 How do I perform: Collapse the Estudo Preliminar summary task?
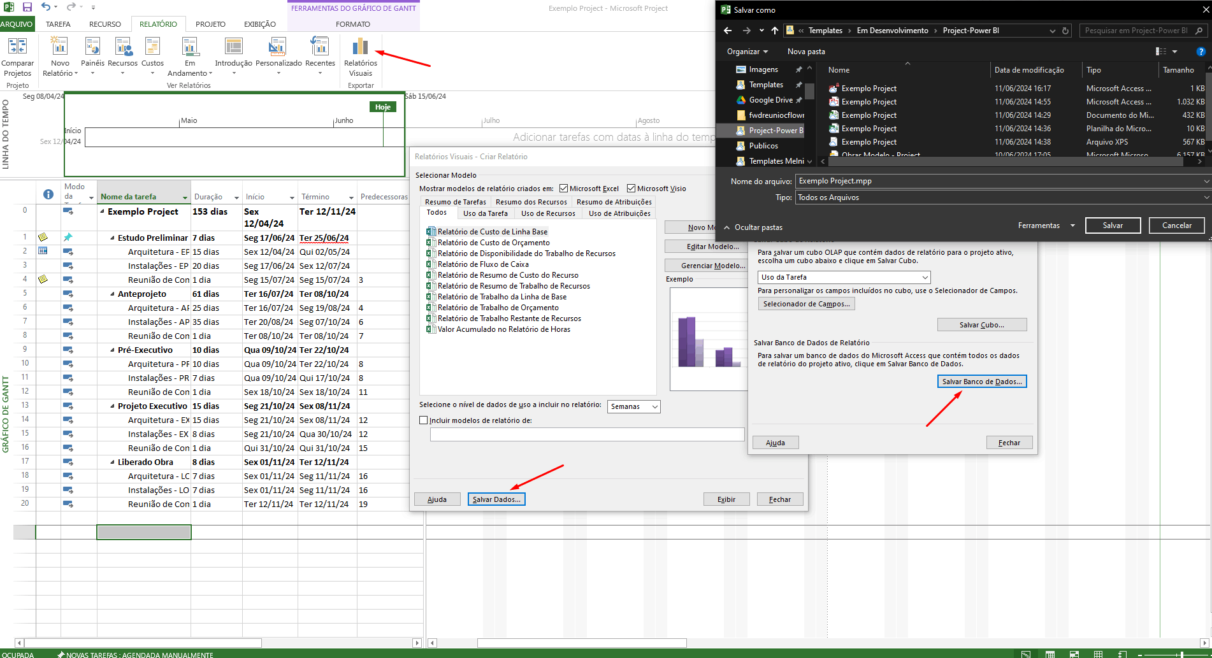(113, 238)
